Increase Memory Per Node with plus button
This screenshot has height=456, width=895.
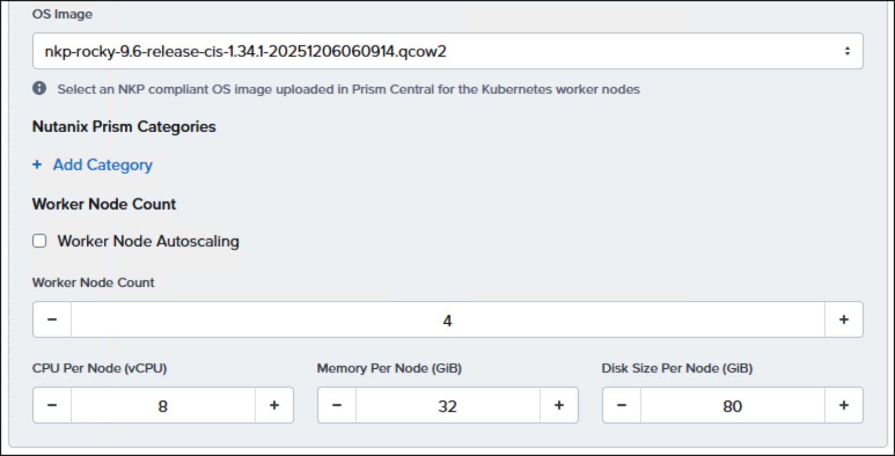click(559, 405)
